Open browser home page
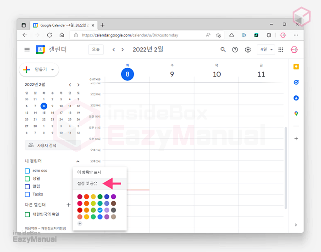The image size is (321, 252). click(x=62, y=35)
